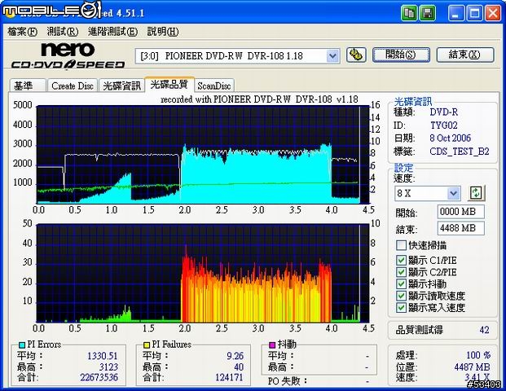The height and width of the screenshot is (391, 506).
Task: Toggle the 顯示讀取速度 read speed checkbox
Action: (401, 296)
